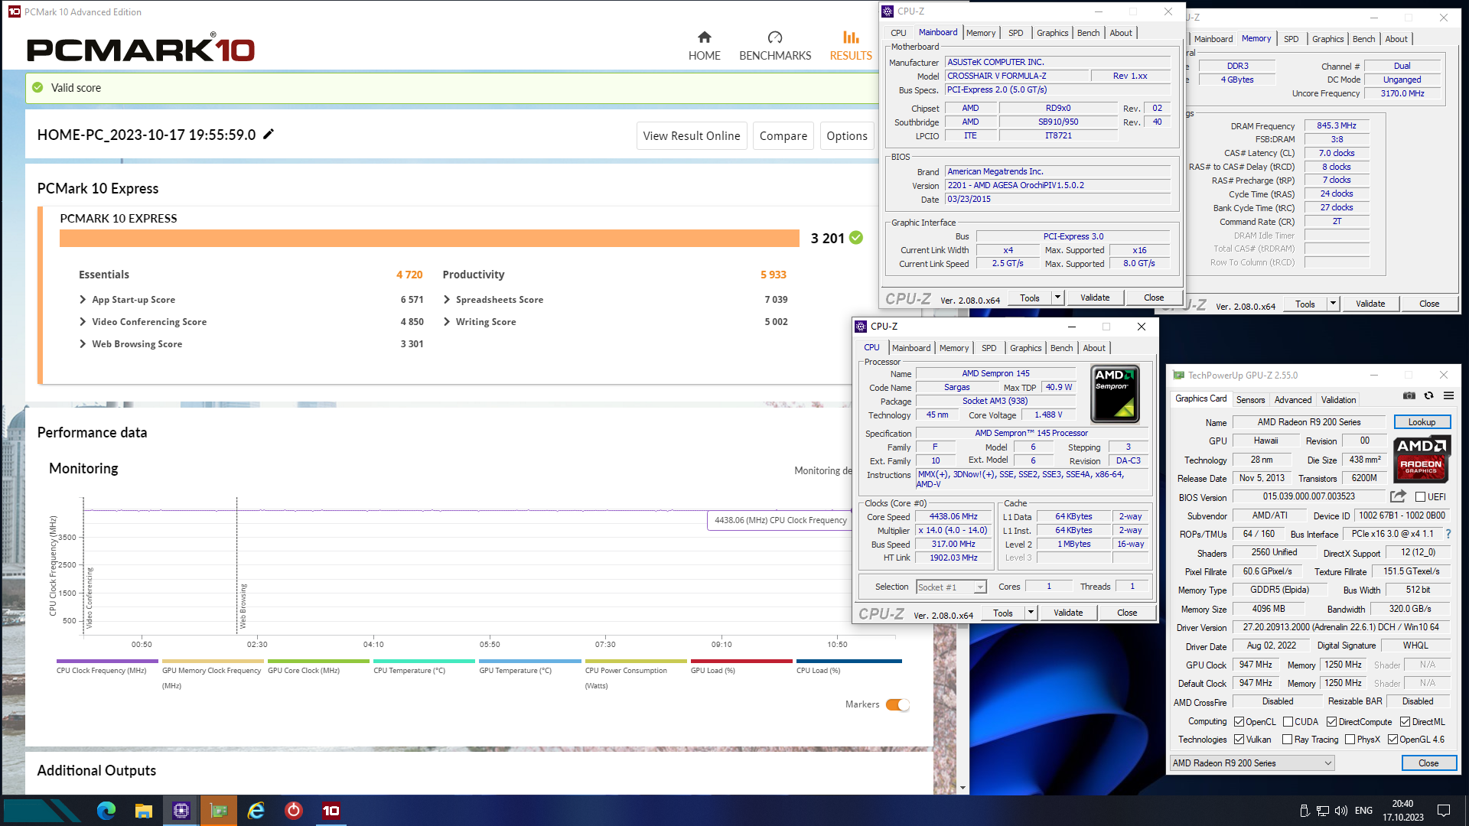Click Close button in GPU-Z

click(1428, 763)
